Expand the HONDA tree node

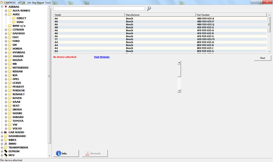click(x=6, y=49)
